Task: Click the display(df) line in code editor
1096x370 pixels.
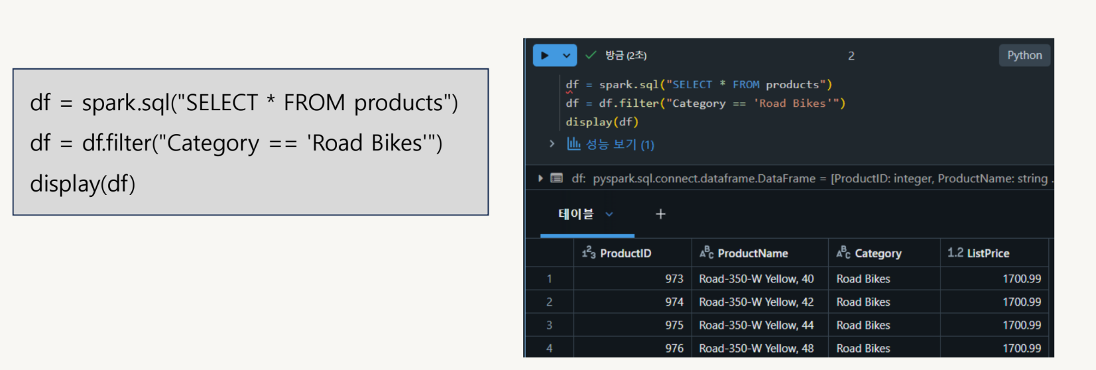Action: (x=602, y=122)
